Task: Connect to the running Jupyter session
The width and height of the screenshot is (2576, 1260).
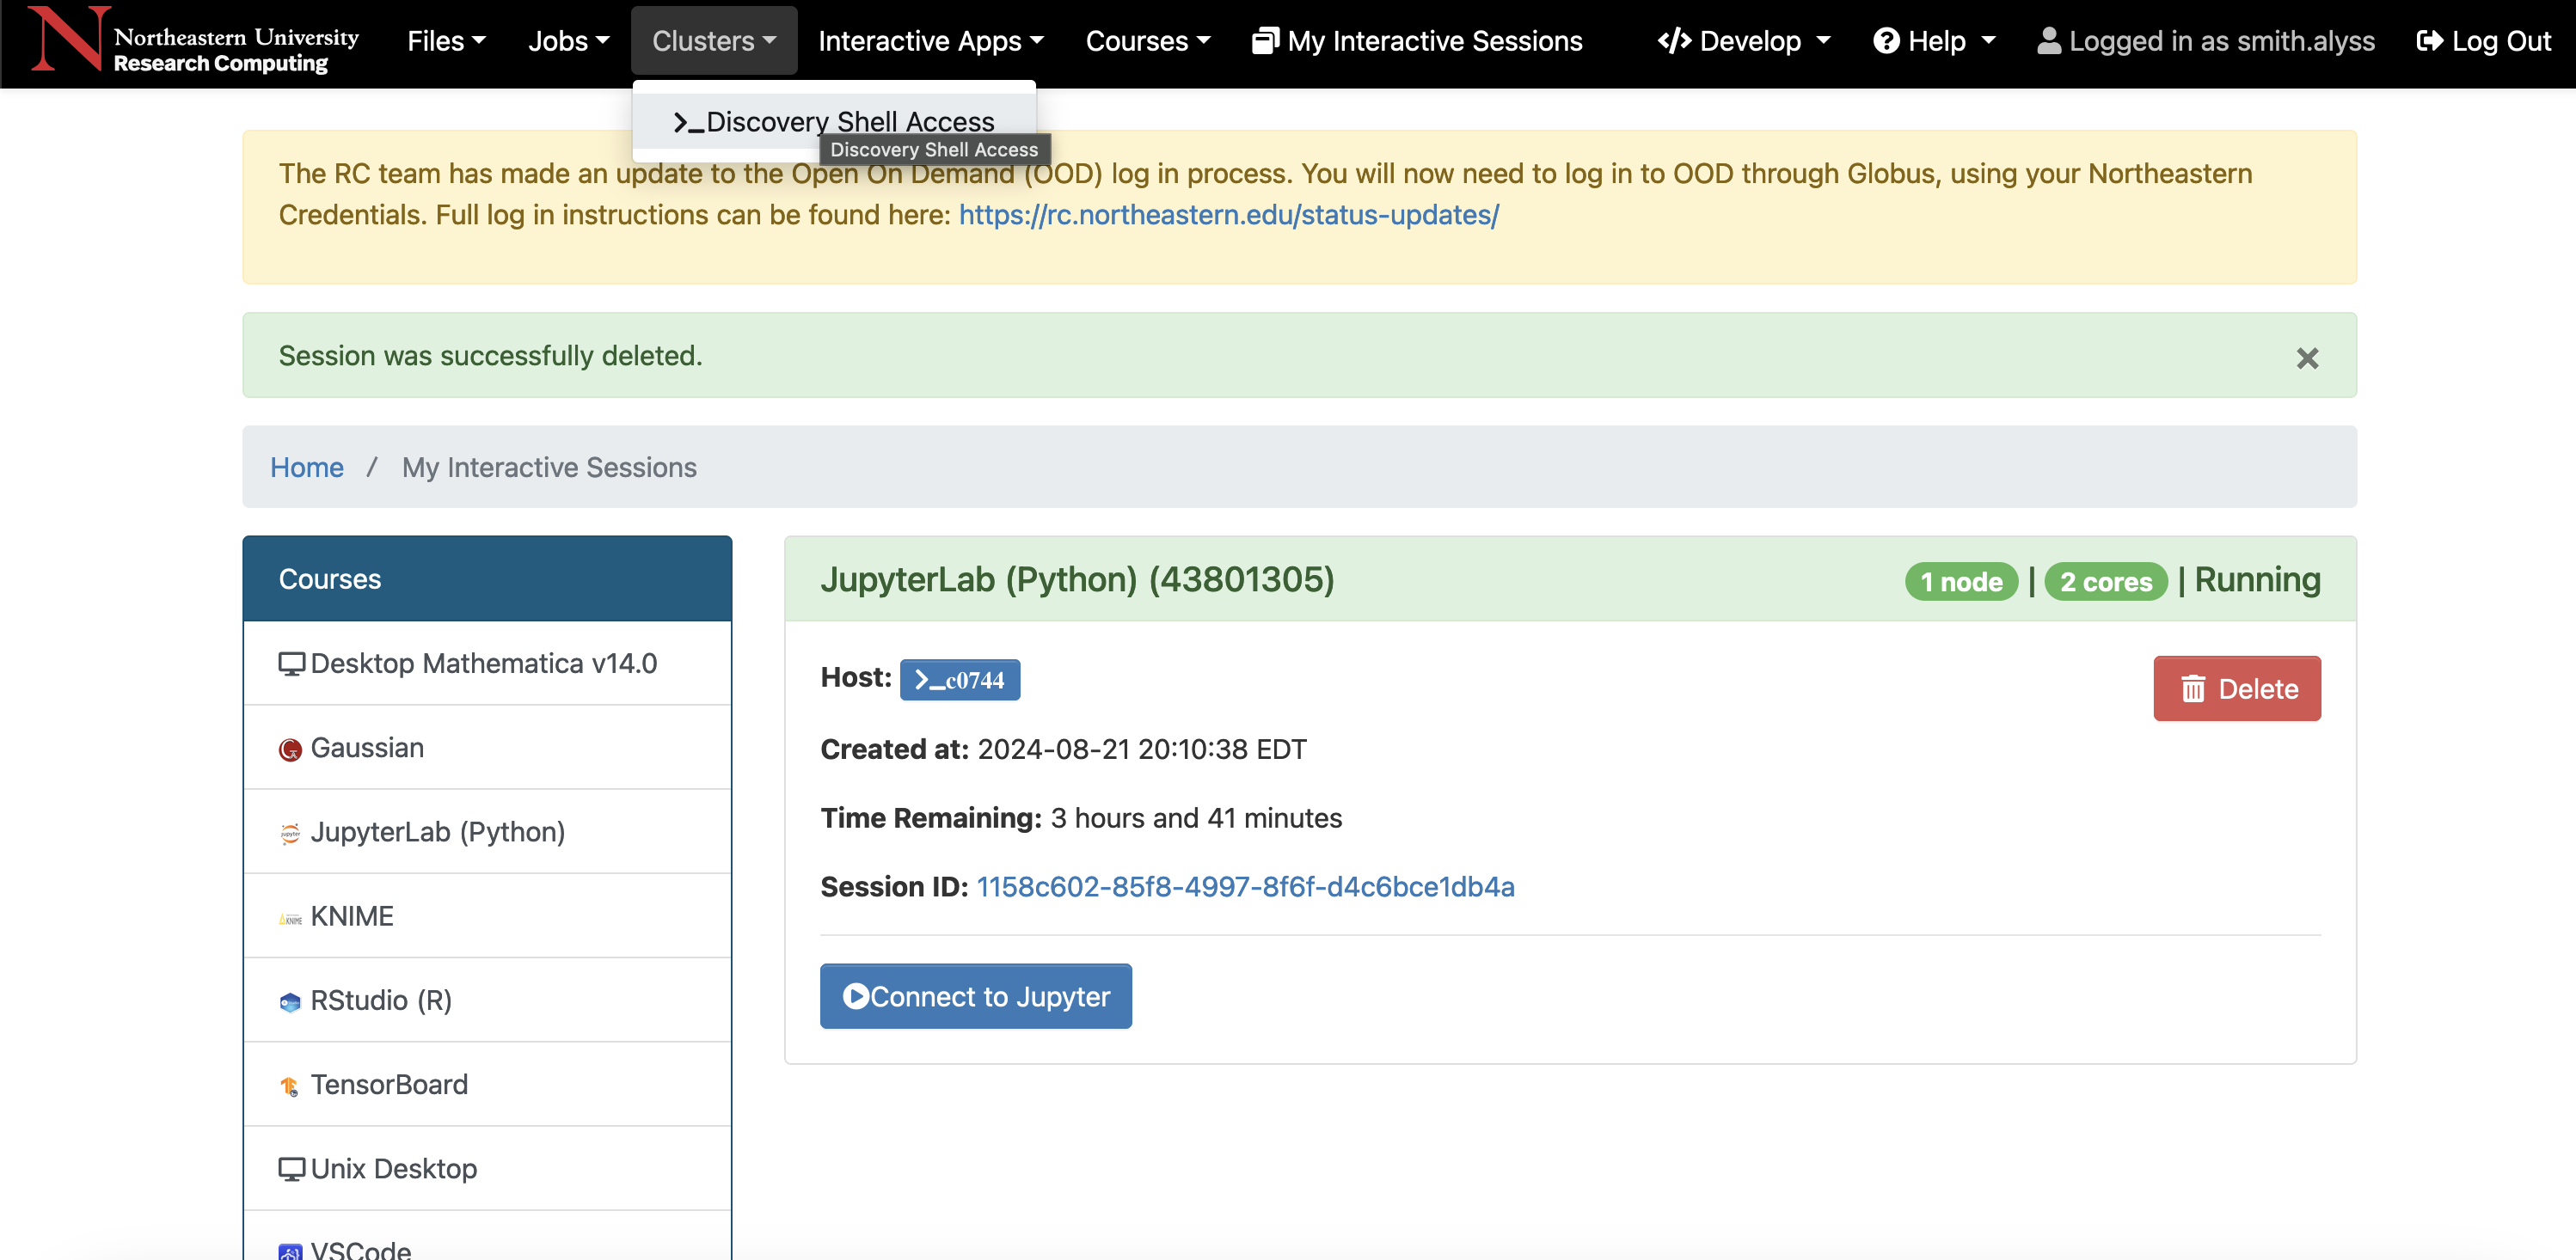Action: click(974, 994)
